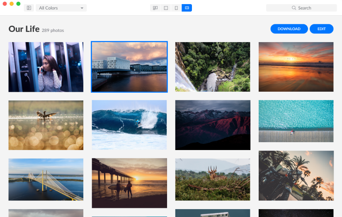Open the orange sunset beach photo
Viewport: 342px width, 217px height.
[x=296, y=67]
